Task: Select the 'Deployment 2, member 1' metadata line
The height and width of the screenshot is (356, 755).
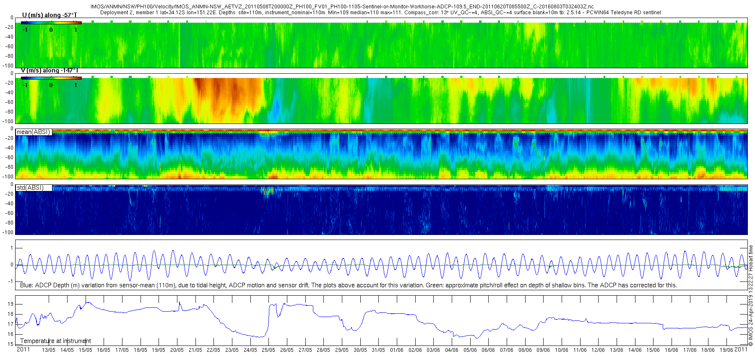Action: click(x=380, y=13)
